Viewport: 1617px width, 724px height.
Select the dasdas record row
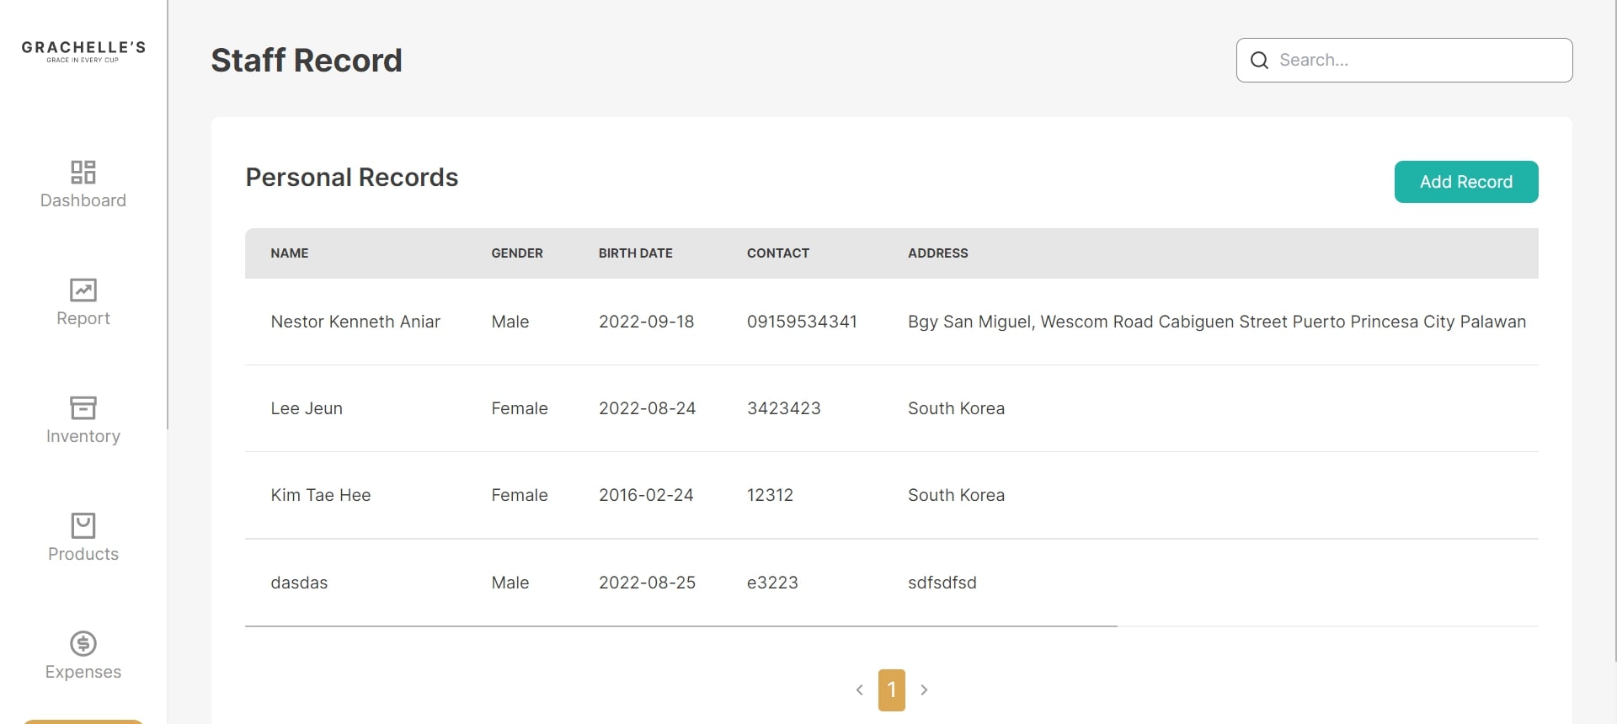[x=891, y=583]
